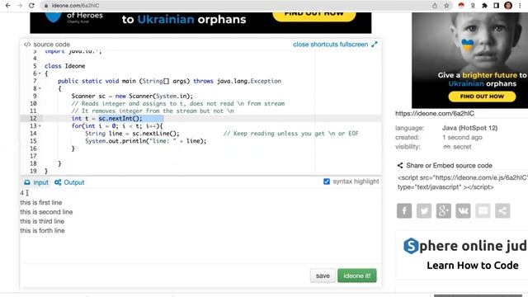Bookmark this page with the star icon
Screen dimensions: 528x297
pos(446,6)
